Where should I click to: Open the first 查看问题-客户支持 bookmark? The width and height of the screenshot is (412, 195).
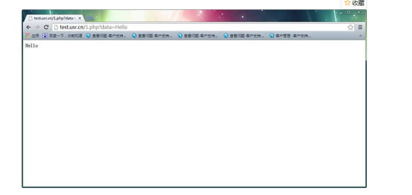tap(106, 36)
